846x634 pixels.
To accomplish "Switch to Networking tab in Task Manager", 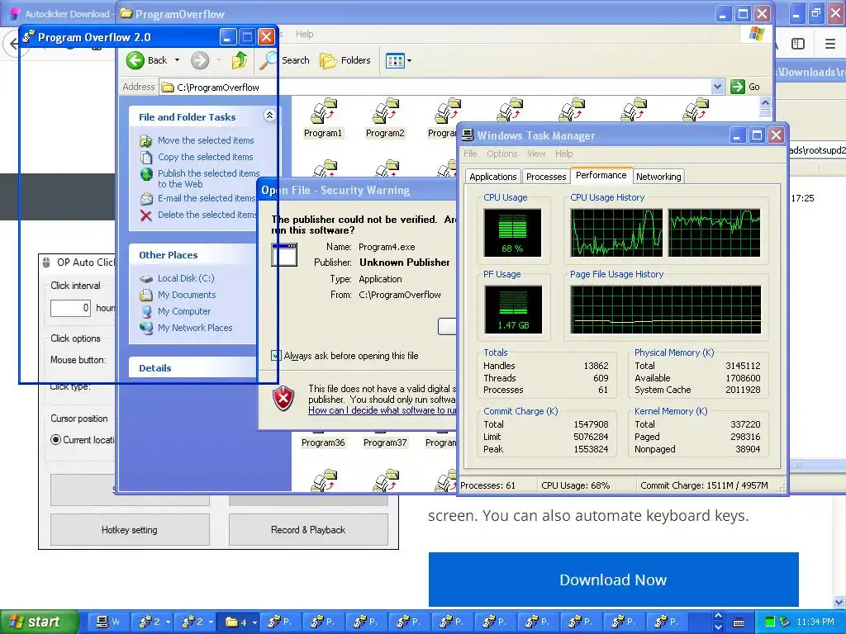I will (x=658, y=177).
